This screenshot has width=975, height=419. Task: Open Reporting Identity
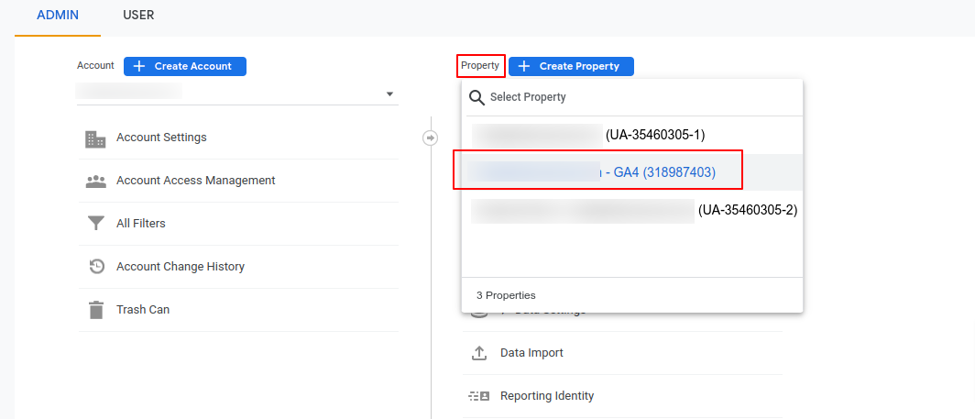click(x=547, y=395)
